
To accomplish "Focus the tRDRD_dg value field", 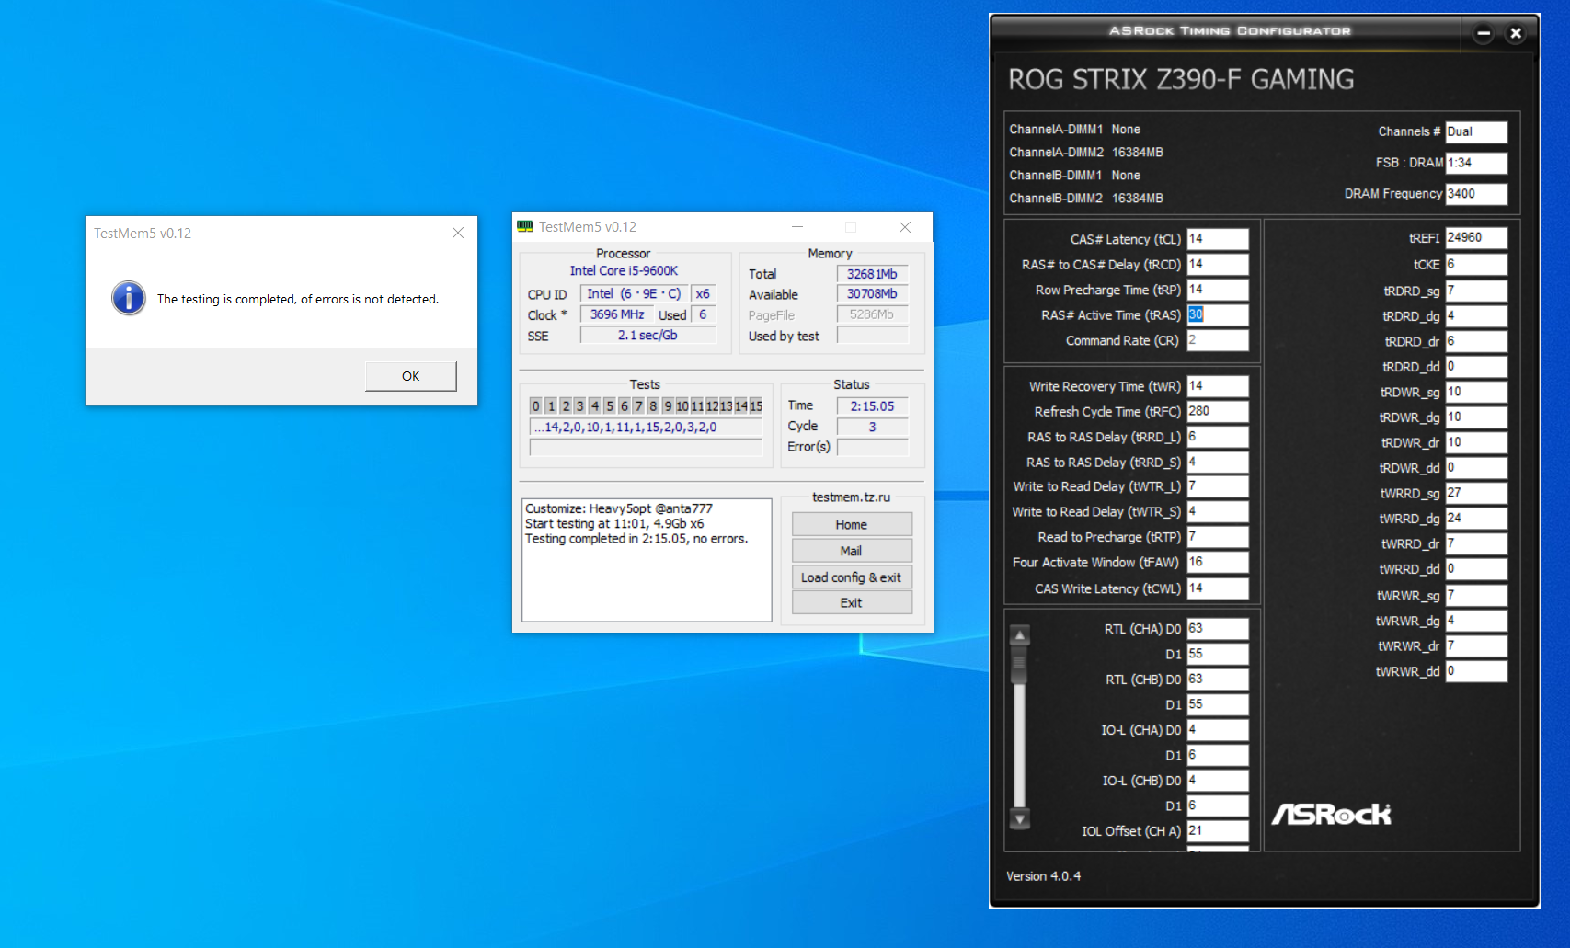I will click(1476, 316).
